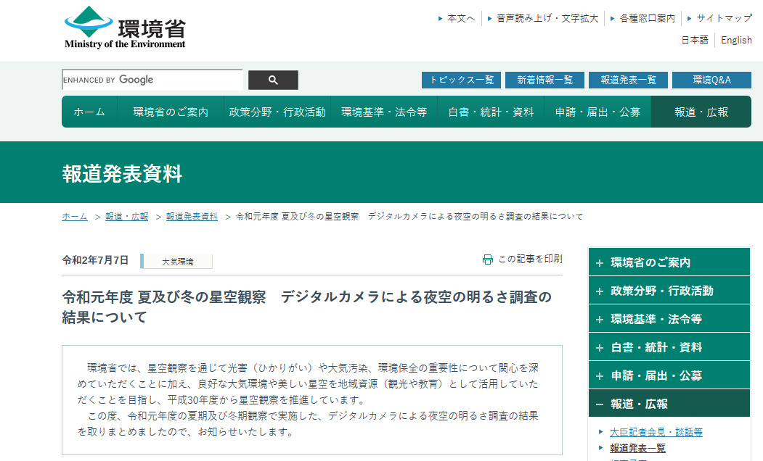Viewport: 763px width, 461px height.
Task: Click the トピックス一覧 button
Action: 461,80
